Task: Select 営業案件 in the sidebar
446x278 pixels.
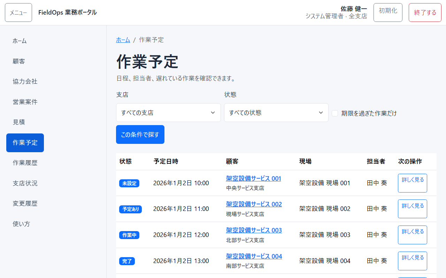Action: tap(25, 102)
